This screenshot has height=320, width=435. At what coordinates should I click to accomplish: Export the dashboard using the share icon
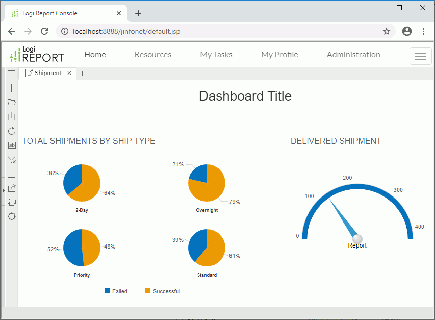(x=11, y=188)
